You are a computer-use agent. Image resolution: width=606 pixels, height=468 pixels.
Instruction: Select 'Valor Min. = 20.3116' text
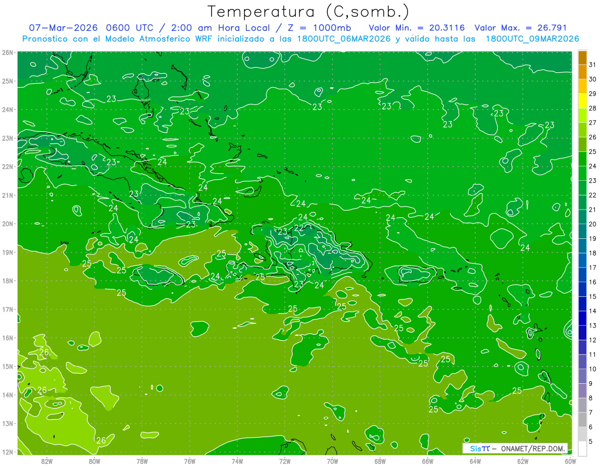click(x=417, y=28)
